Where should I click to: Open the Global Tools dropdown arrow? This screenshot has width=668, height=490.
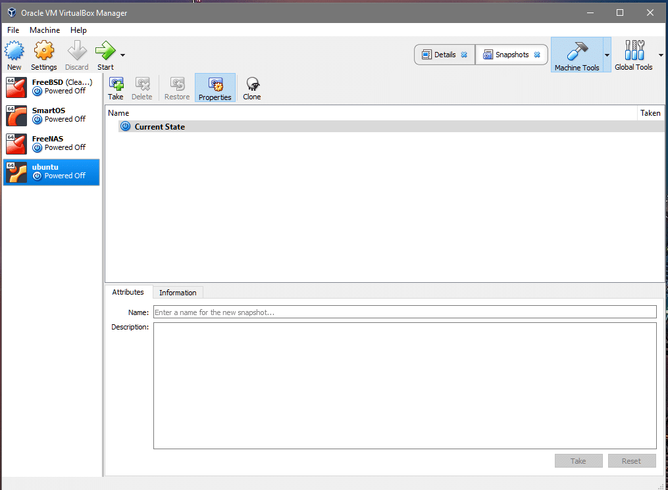tap(661, 55)
